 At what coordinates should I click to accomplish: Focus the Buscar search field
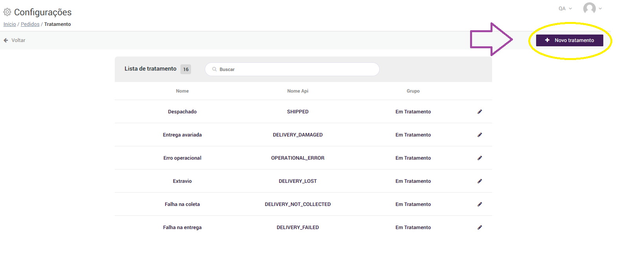tap(292, 69)
